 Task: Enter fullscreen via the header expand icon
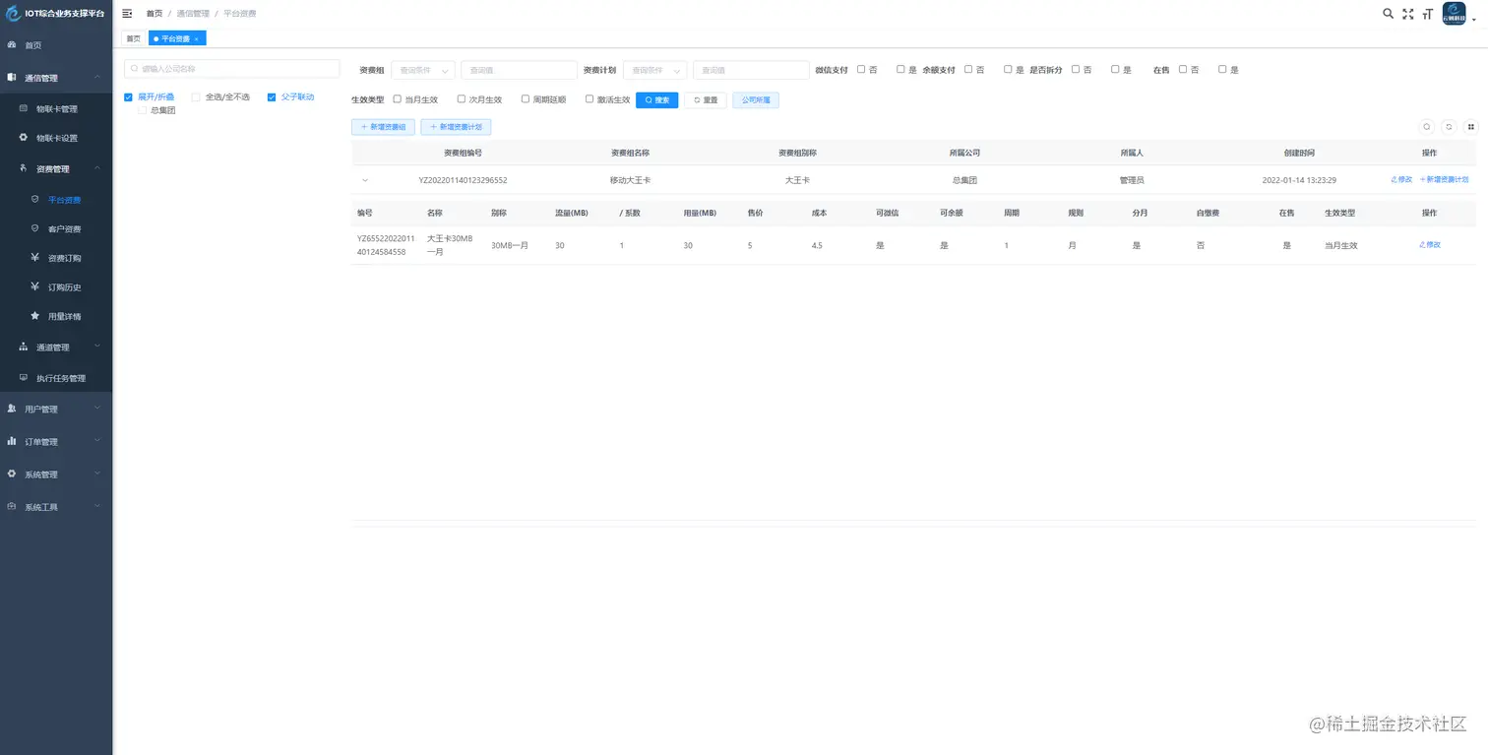click(1407, 13)
